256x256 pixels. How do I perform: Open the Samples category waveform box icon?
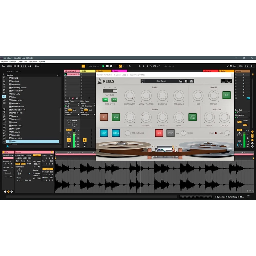4,103
